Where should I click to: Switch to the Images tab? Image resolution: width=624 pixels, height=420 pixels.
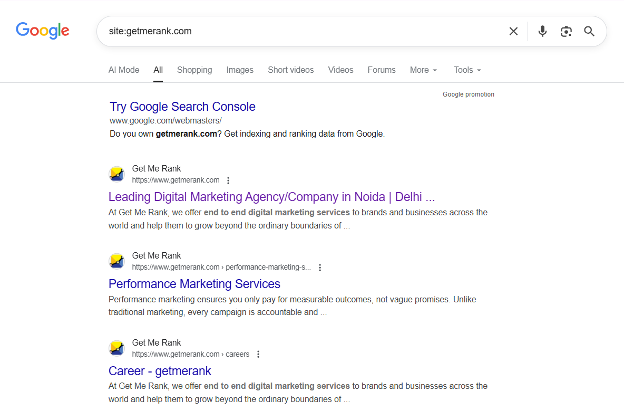(240, 70)
